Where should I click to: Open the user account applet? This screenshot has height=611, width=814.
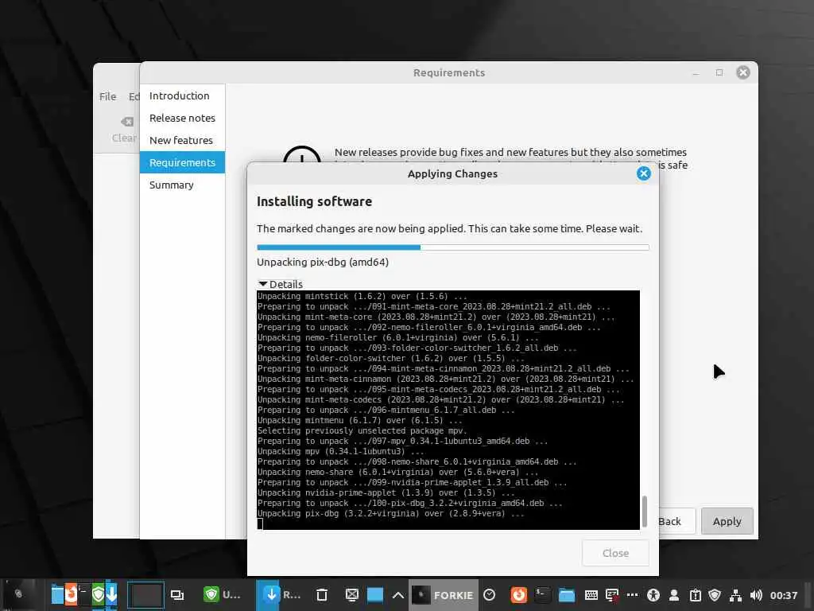tap(674, 595)
